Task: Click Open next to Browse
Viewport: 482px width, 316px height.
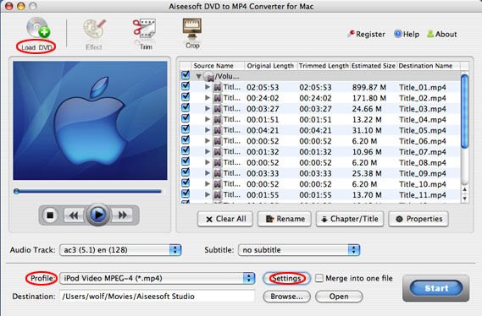Action: 339,297
